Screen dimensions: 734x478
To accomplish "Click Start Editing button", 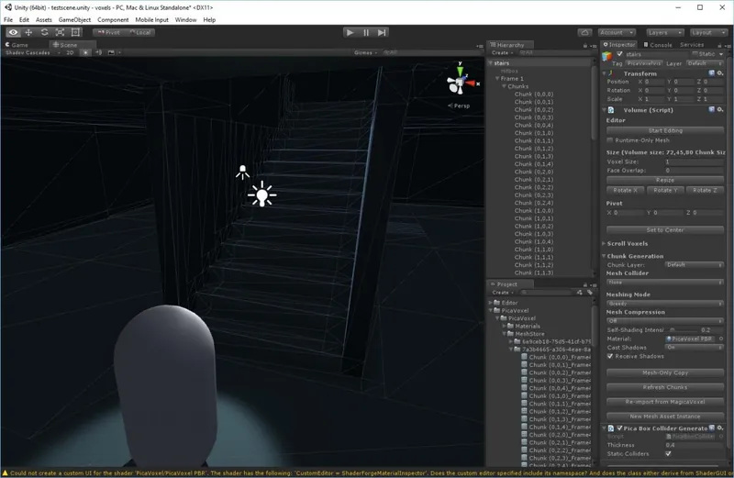I will pos(665,130).
